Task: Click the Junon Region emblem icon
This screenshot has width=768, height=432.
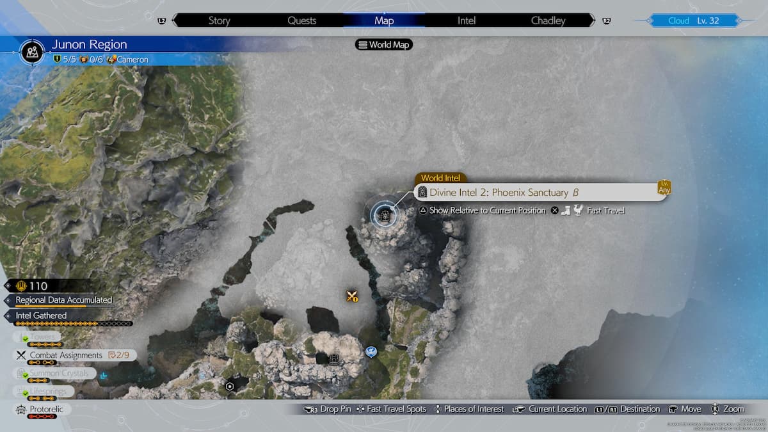Action: pos(31,51)
